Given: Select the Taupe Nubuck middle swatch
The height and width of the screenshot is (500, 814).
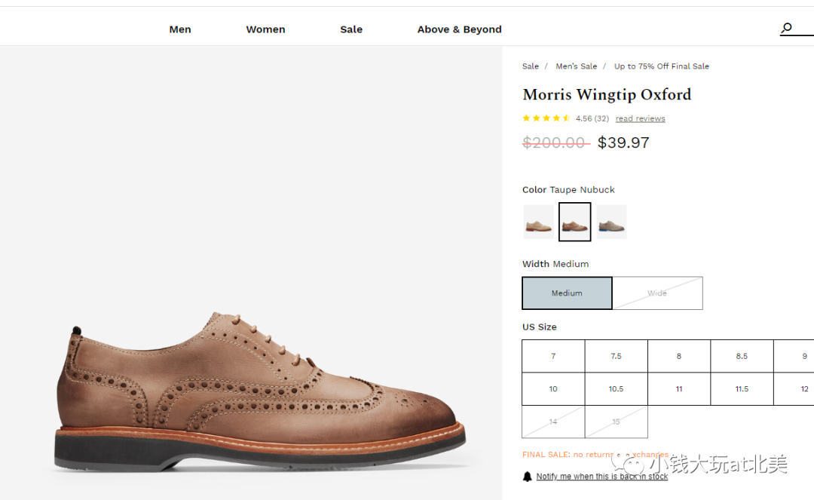Looking at the screenshot, I should [574, 222].
